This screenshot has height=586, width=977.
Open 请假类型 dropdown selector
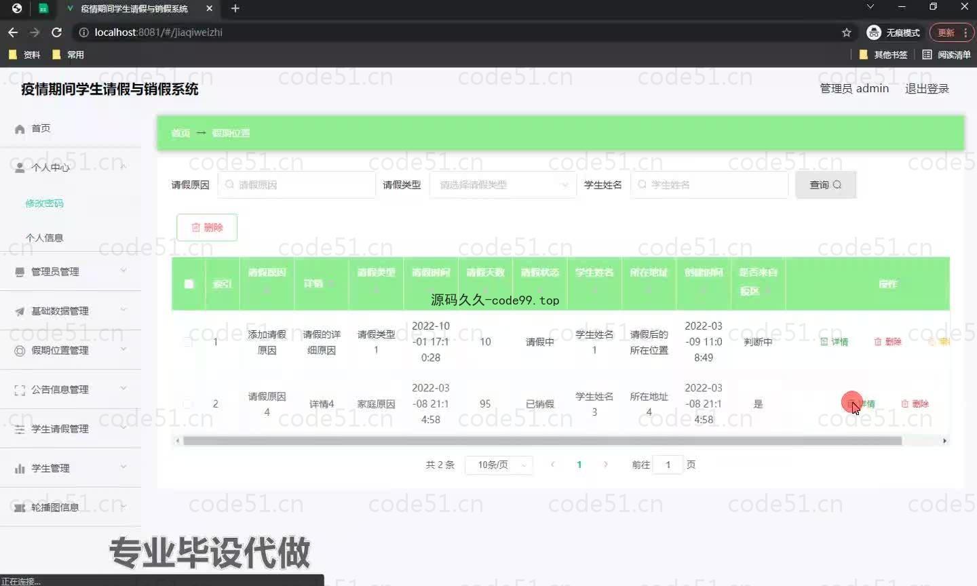(x=502, y=184)
